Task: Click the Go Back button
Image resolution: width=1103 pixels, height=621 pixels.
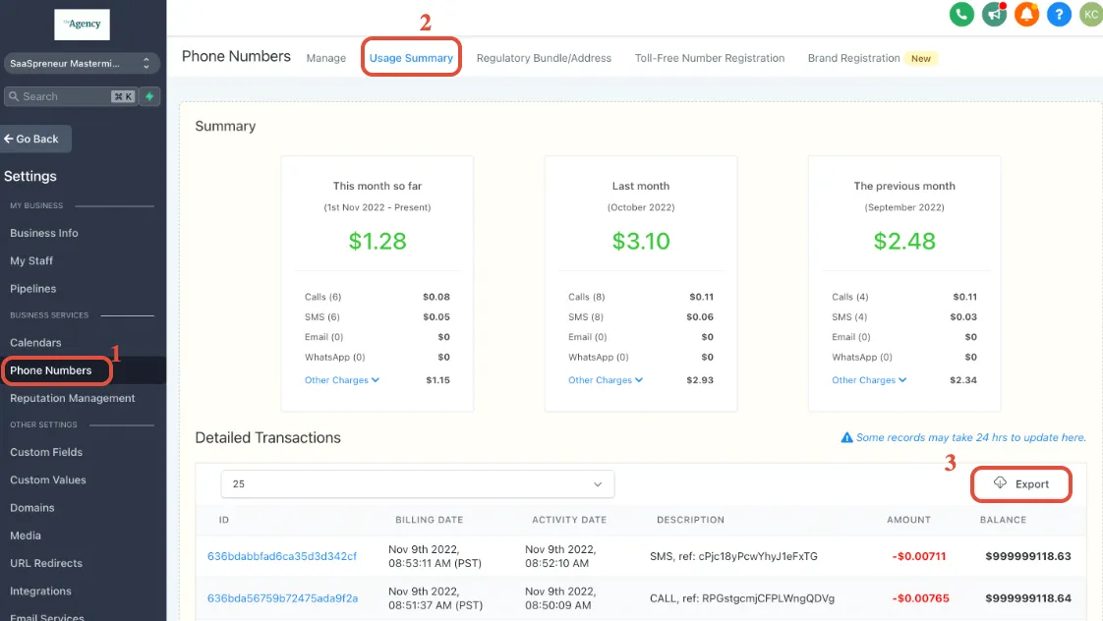Action: click(35, 139)
